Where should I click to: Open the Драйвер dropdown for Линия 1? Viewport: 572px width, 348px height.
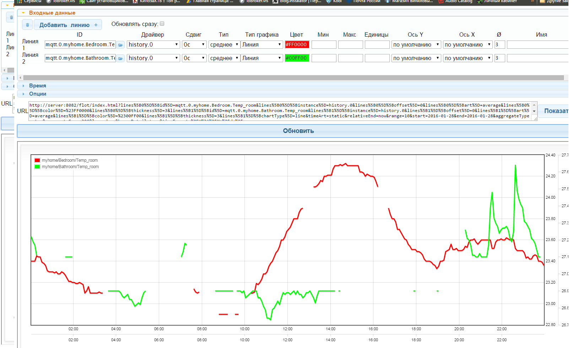point(153,45)
